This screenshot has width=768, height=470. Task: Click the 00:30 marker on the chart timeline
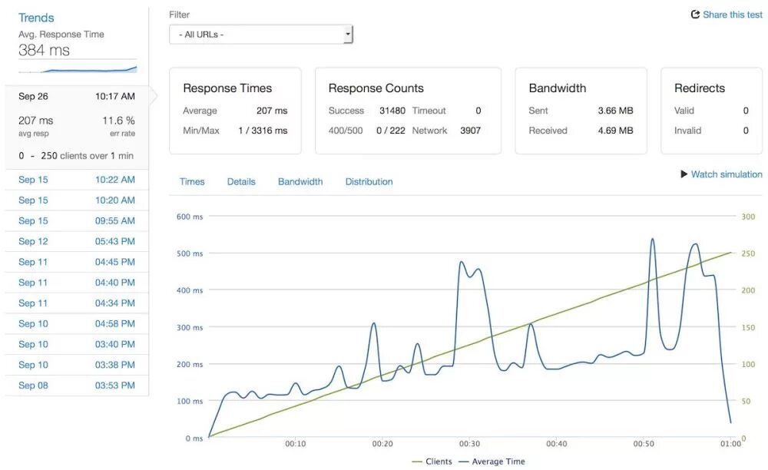pos(469,444)
